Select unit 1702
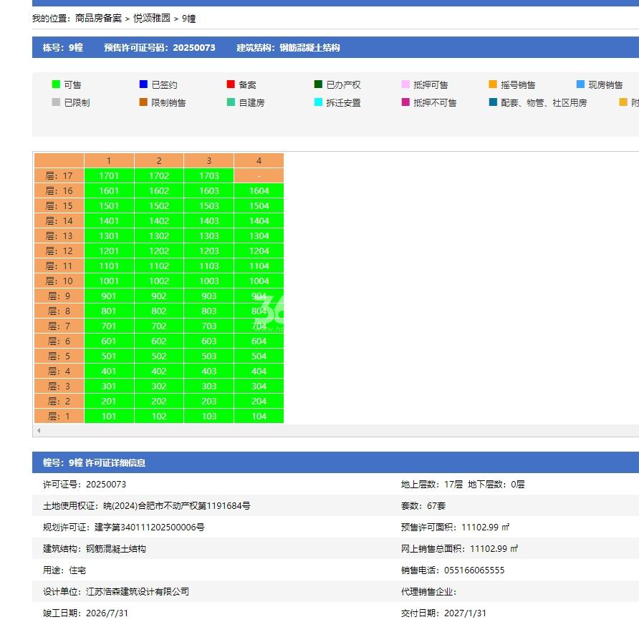The width and height of the screenshot is (639, 627). 159,175
